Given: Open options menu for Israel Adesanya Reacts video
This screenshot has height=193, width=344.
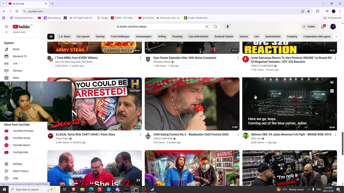Looking at the screenshot, I should pyautogui.click(x=335, y=58).
